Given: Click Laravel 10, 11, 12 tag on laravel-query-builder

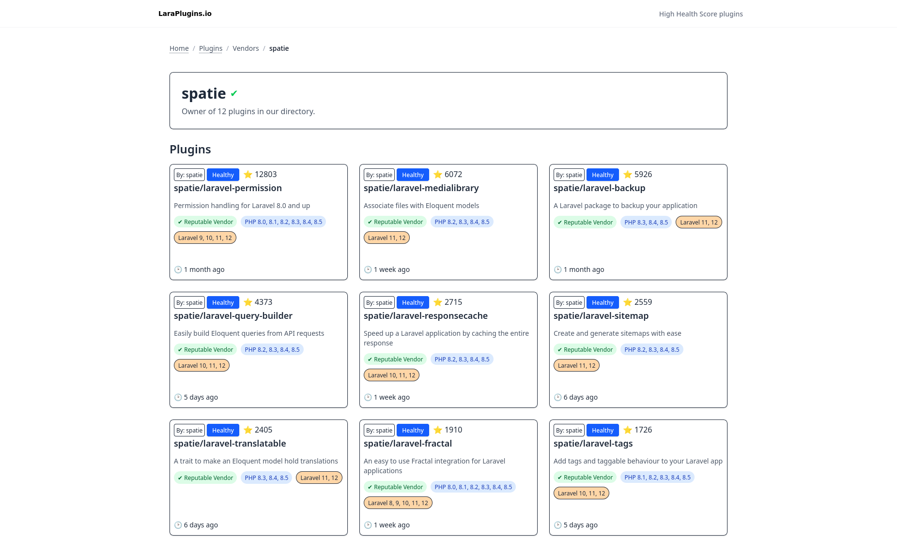Looking at the screenshot, I should pyautogui.click(x=201, y=366).
